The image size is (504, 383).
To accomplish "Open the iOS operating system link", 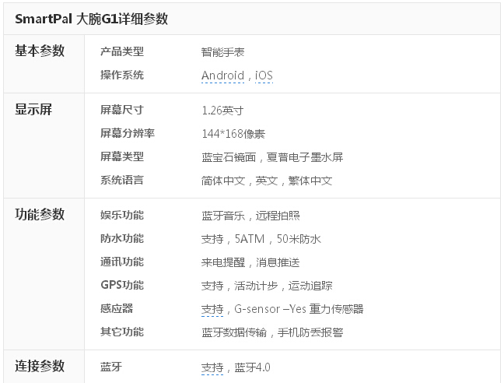I will click(264, 76).
